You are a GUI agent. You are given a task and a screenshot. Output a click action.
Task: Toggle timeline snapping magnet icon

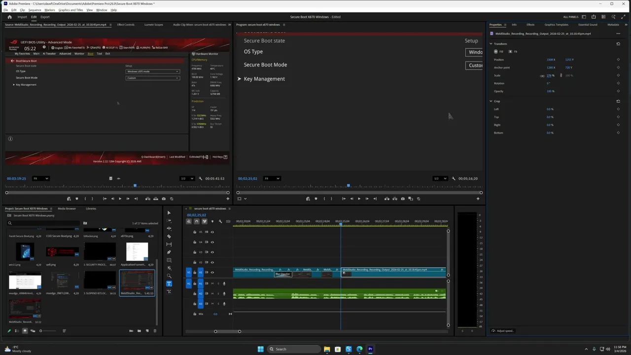(x=197, y=221)
